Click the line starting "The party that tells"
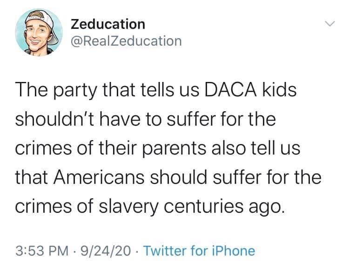 [156, 90]
